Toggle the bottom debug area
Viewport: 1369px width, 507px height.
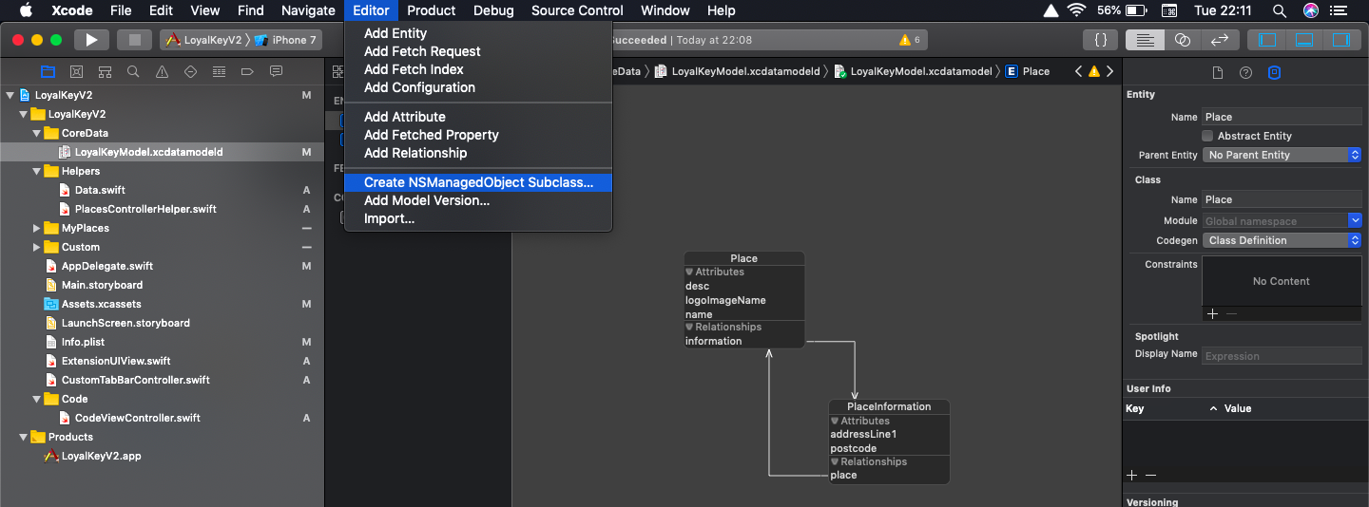[1304, 40]
